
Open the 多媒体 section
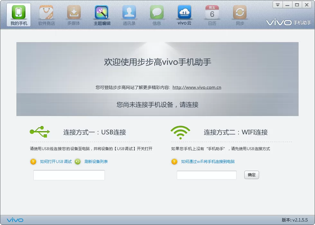click(x=74, y=15)
